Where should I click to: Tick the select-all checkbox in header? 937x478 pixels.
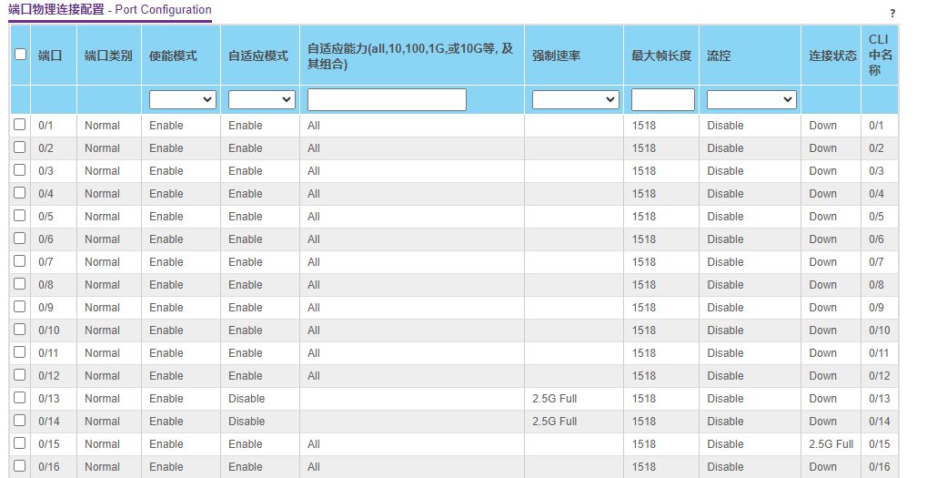(20, 55)
